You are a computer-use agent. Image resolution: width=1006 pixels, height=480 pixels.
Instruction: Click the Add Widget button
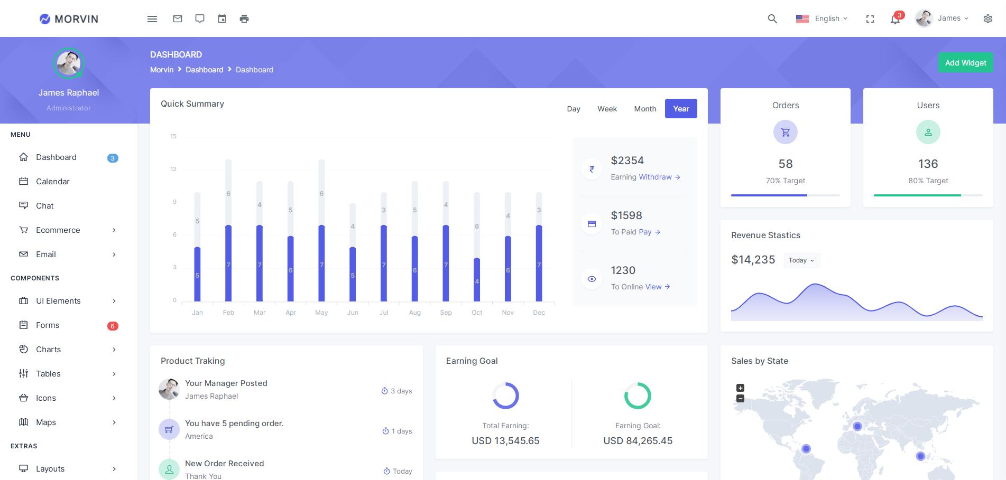pyautogui.click(x=966, y=63)
